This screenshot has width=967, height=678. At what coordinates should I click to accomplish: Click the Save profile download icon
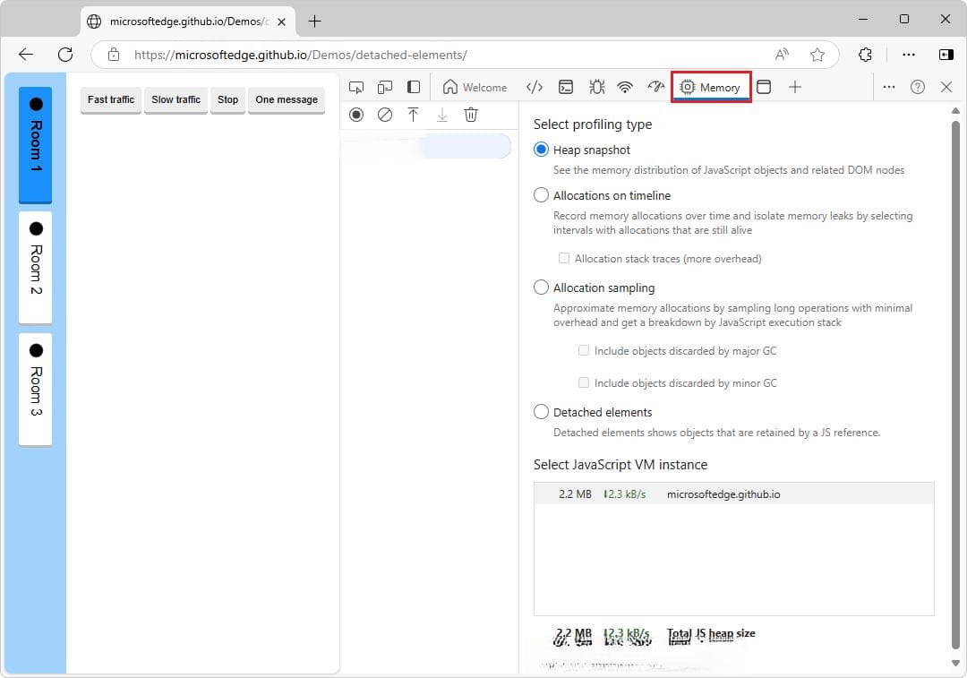point(442,115)
